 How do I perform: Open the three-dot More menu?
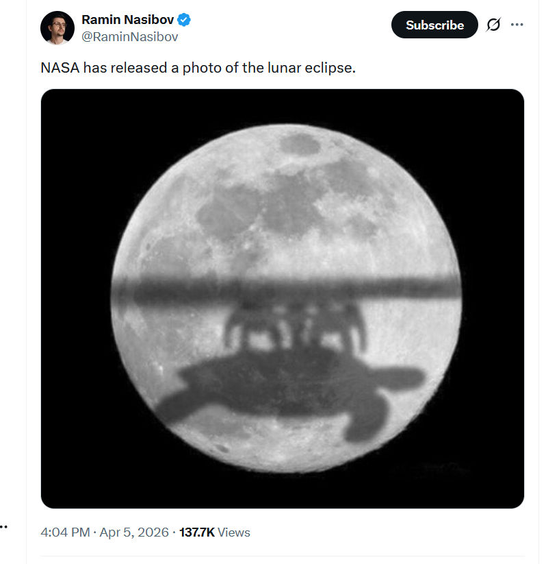[517, 25]
